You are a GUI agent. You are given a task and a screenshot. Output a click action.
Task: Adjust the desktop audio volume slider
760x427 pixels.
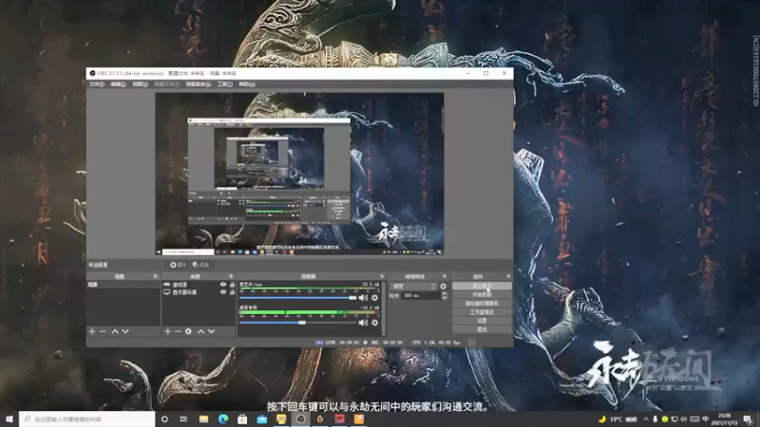[297, 323]
